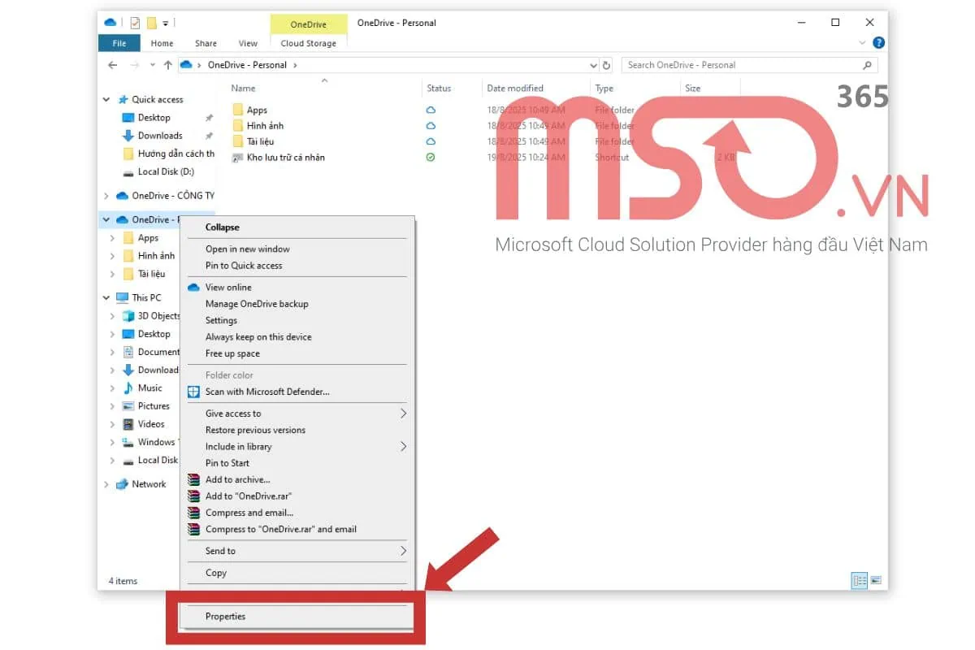The width and height of the screenshot is (975, 650).
Task: Open Settings from the context menu
Action: [x=297, y=320]
